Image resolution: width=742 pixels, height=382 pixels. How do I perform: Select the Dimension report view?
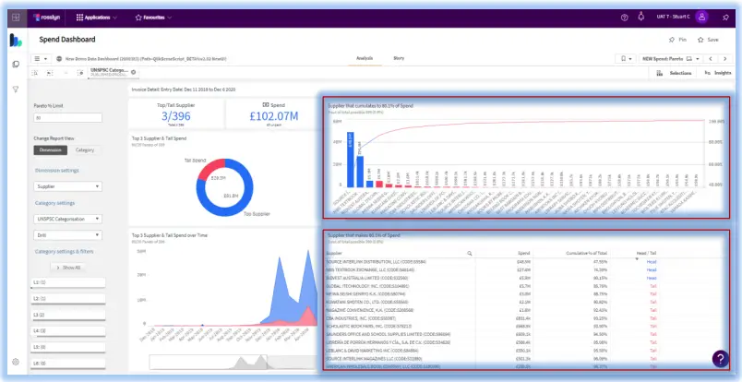50,150
